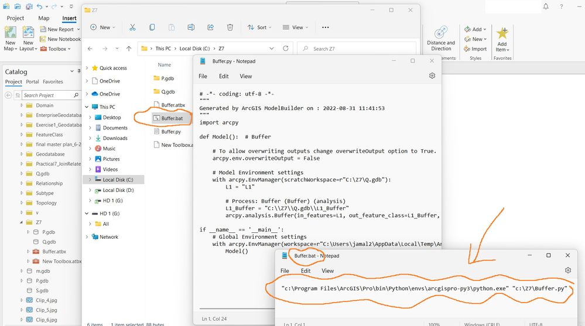Click the Copy icon in Explorer toolbar
585x326 pixels.
pos(152,28)
